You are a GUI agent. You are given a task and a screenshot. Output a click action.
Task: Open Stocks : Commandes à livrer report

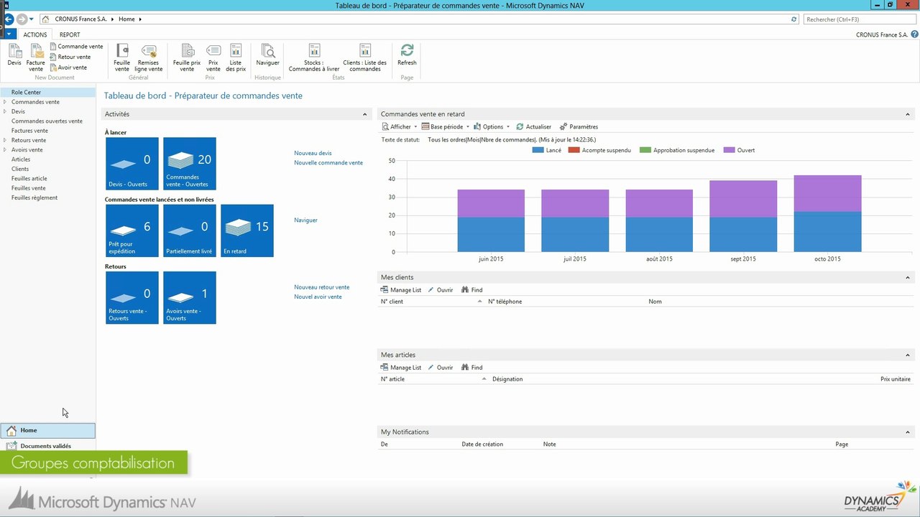tap(314, 57)
